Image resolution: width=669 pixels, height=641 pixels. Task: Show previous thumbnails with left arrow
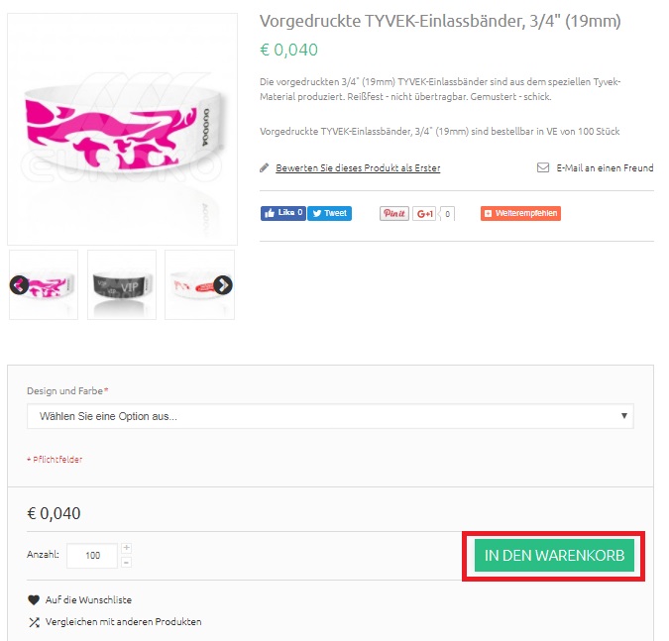19,285
